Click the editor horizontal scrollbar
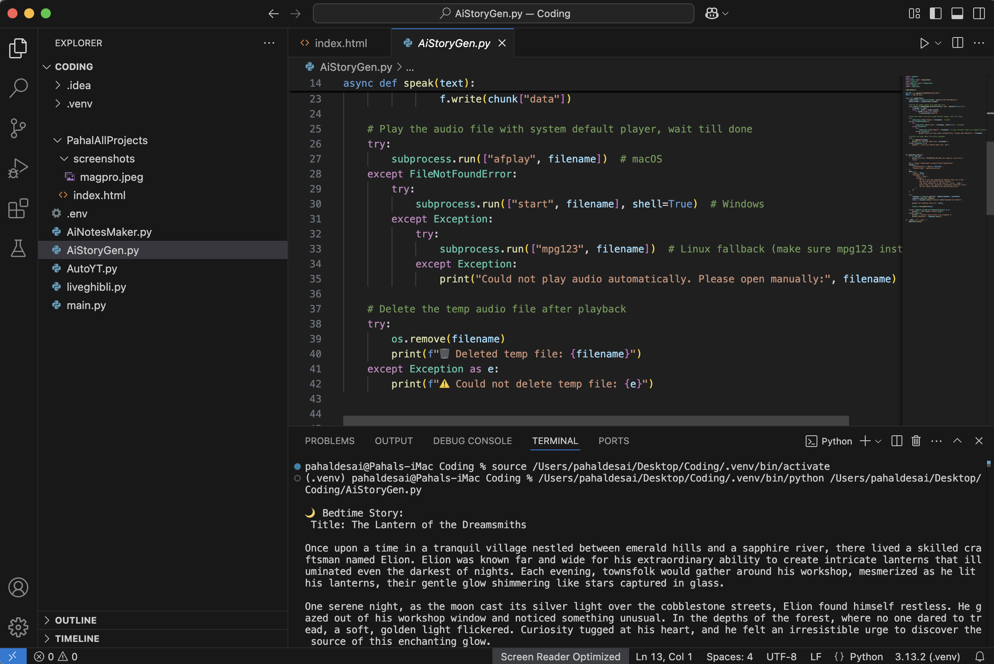 (x=595, y=420)
